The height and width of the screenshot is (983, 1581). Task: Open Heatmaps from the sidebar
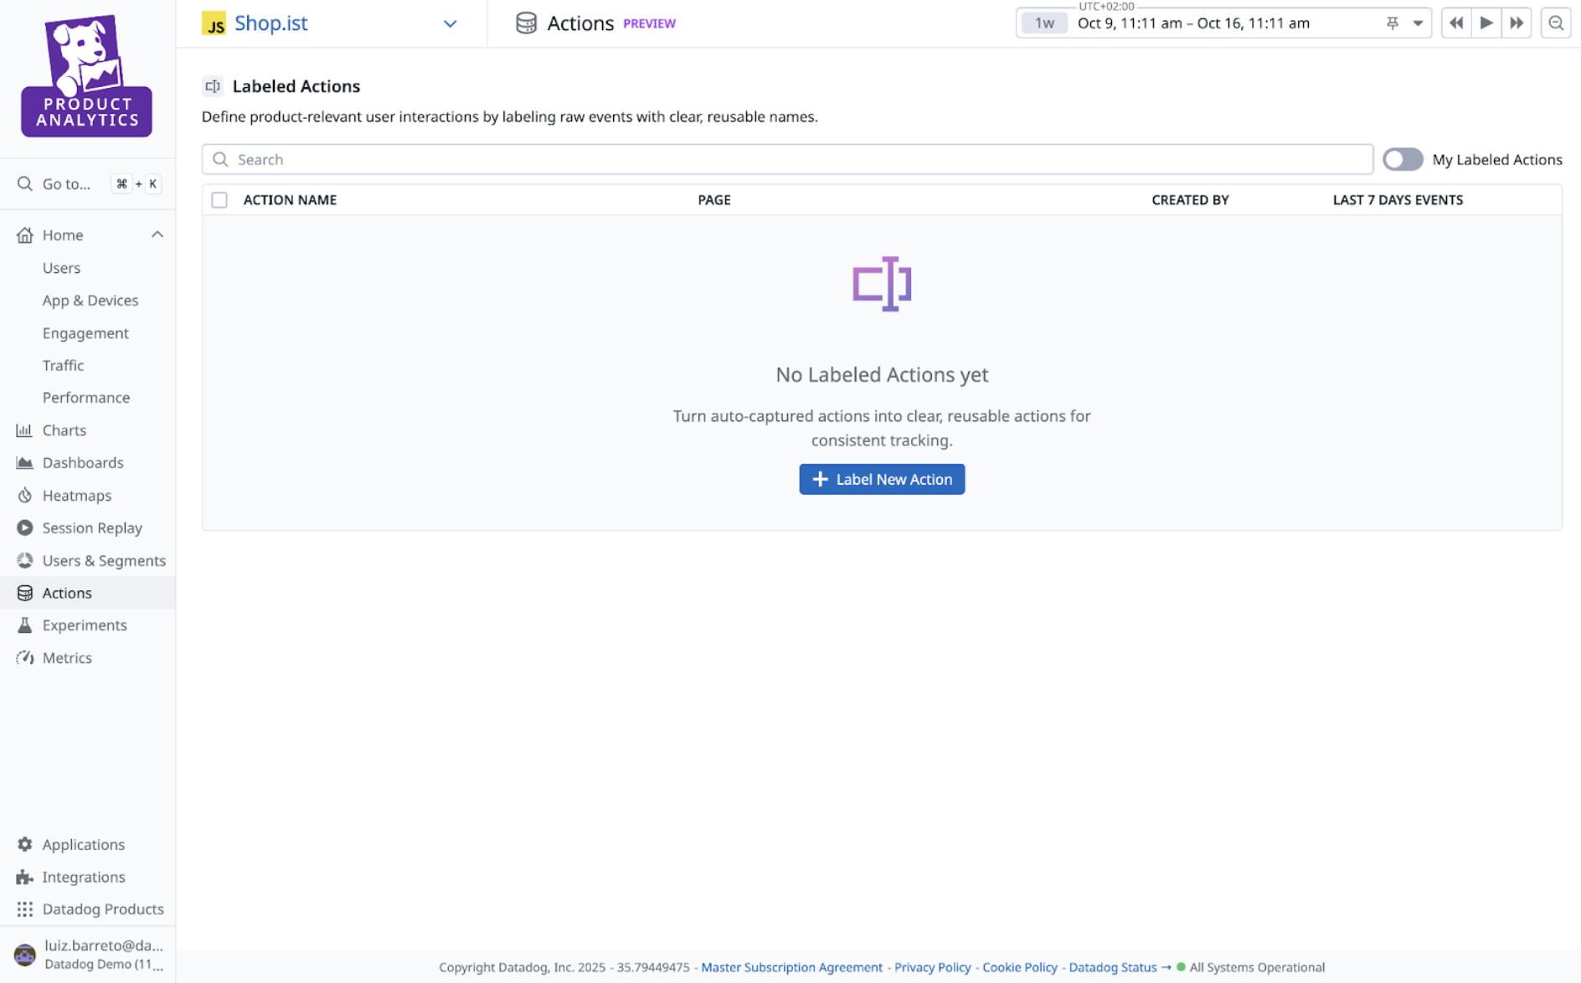[76, 495]
